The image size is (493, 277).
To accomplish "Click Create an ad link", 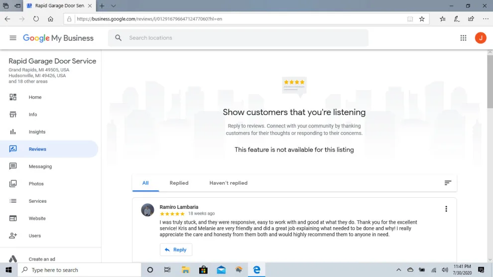I will point(42,259).
